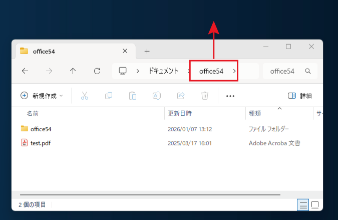Image resolution: width=338 pixels, height=220 pixels.
Task: Click office54 breadcrumb in address bar
Action: (211, 71)
